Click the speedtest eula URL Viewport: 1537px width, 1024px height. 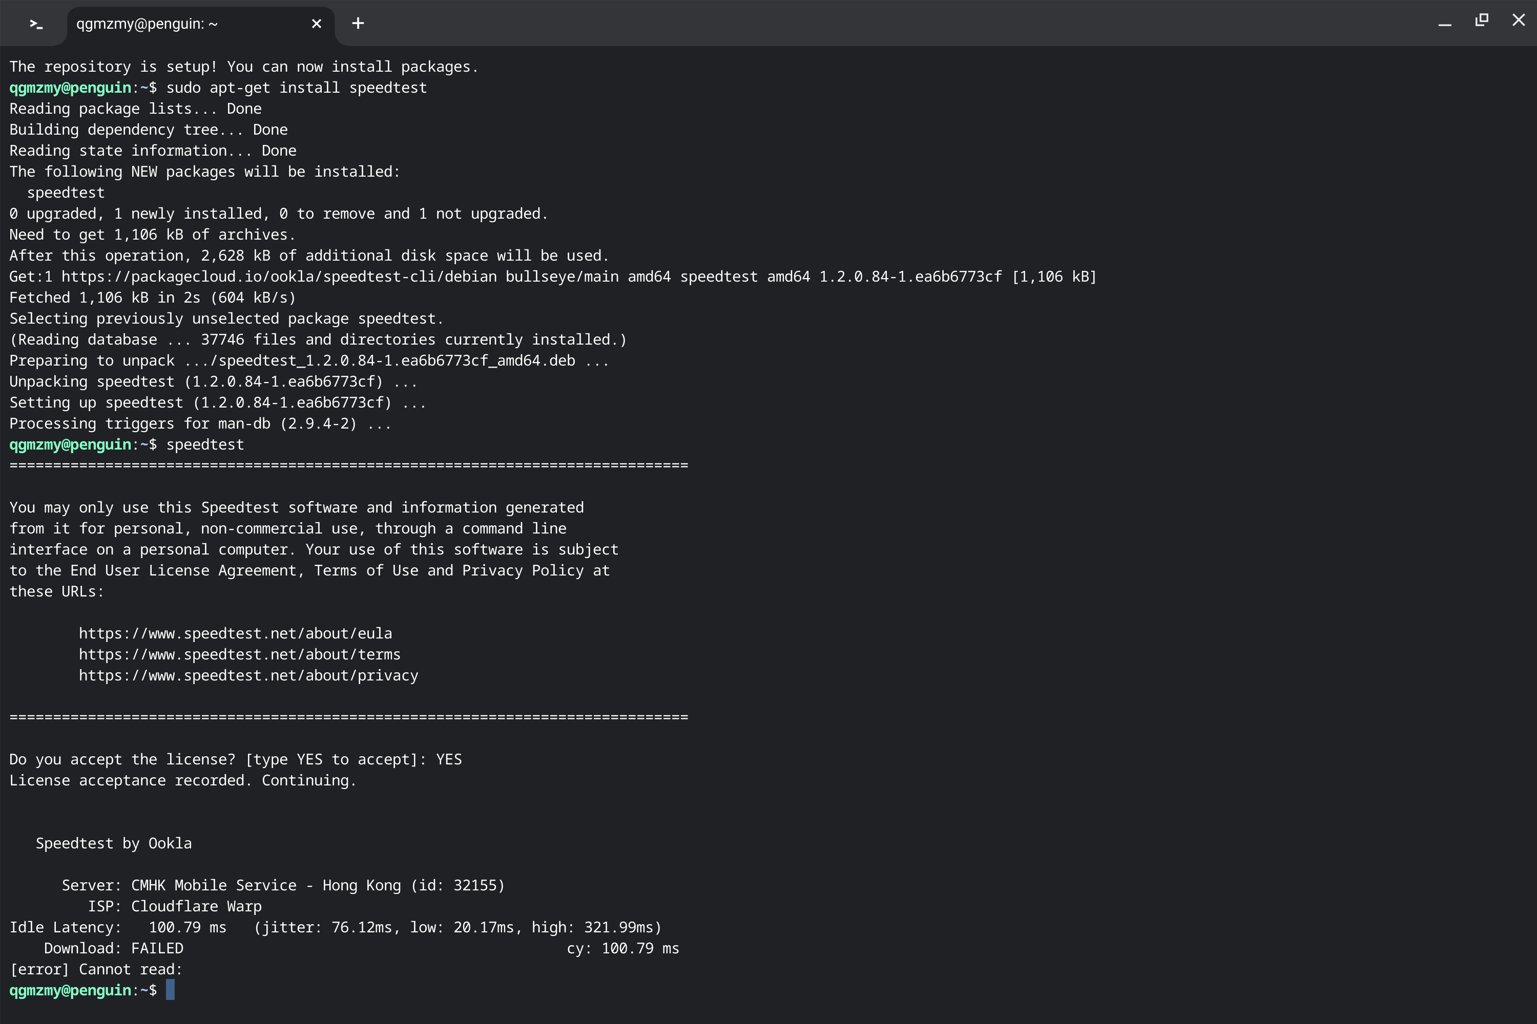pos(235,633)
